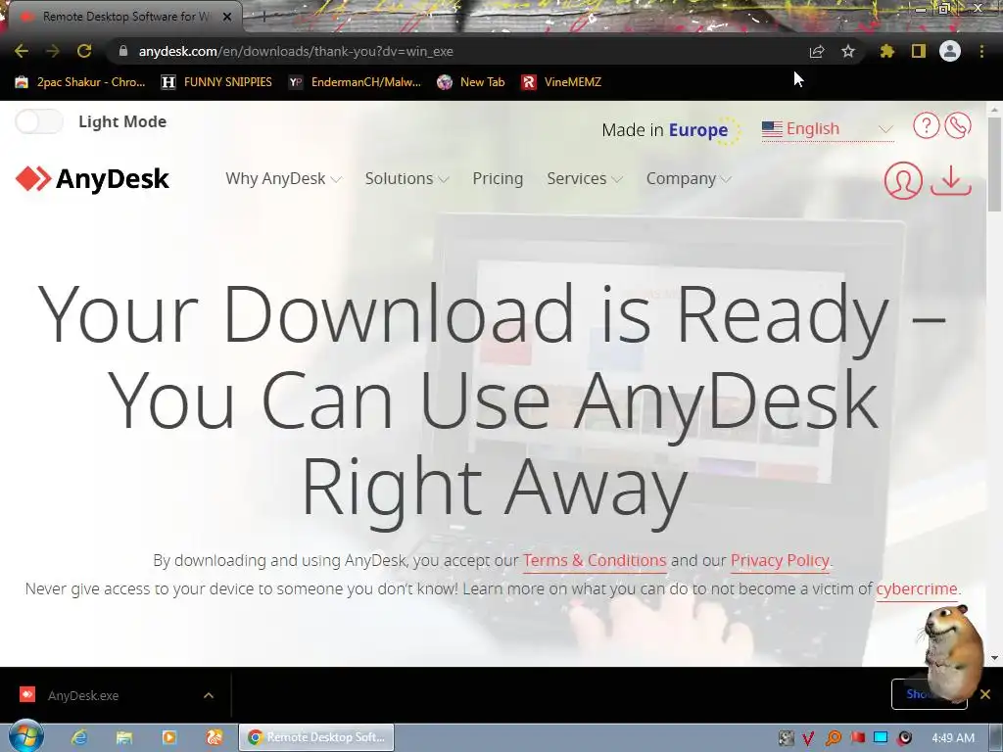Screen dimensions: 1003x752
Task: Click the scrollbar down arrow
Action: point(995,658)
